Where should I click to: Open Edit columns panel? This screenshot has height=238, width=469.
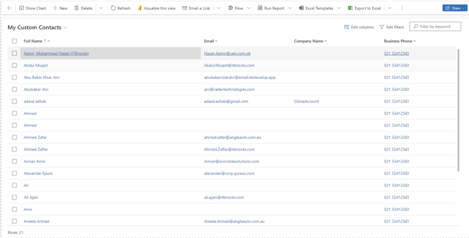click(359, 28)
